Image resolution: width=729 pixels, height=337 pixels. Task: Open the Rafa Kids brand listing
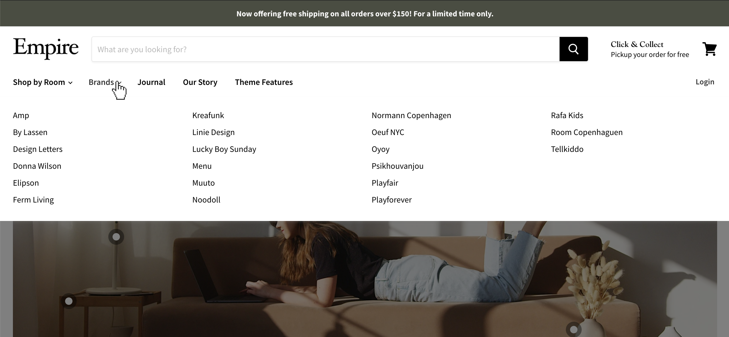(x=567, y=115)
